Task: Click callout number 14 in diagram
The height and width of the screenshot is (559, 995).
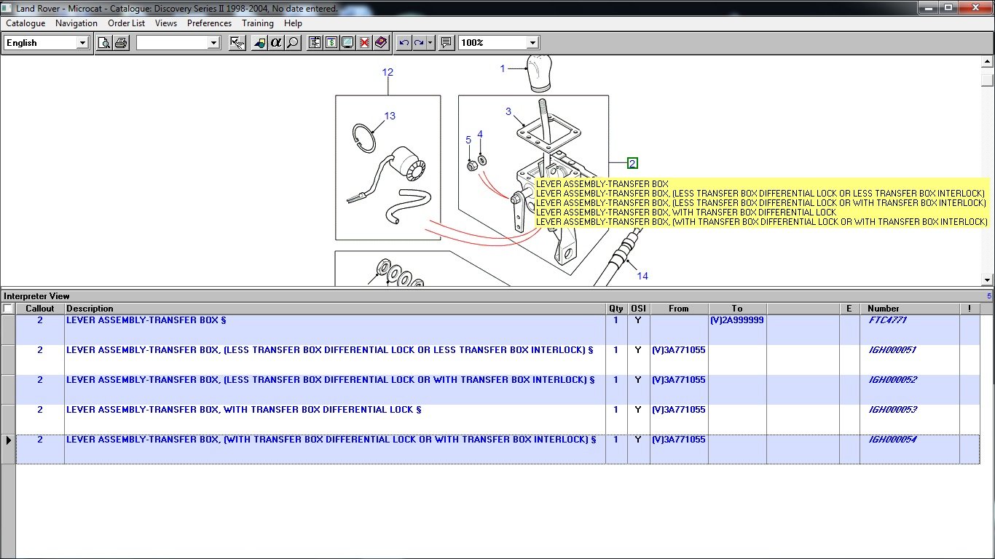Action: (642, 276)
